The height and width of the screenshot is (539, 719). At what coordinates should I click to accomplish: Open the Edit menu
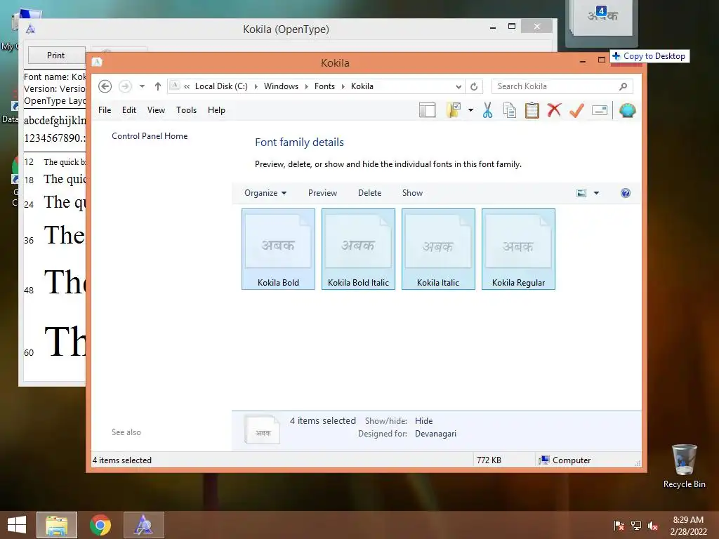[129, 110]
